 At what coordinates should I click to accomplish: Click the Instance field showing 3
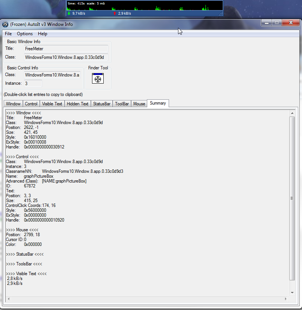(x=33, y=83)
